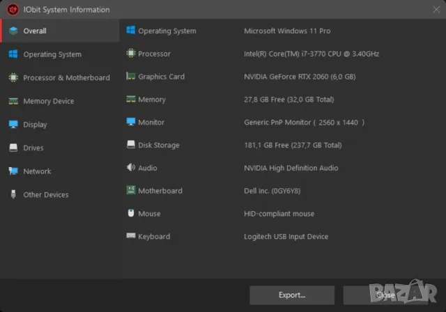Switch to the Network section
Screen dimensions: 446x312
coord(60,171)
